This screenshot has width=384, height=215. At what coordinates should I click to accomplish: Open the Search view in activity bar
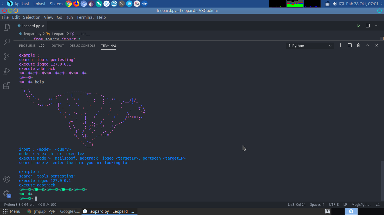click(x=6, y=42)
